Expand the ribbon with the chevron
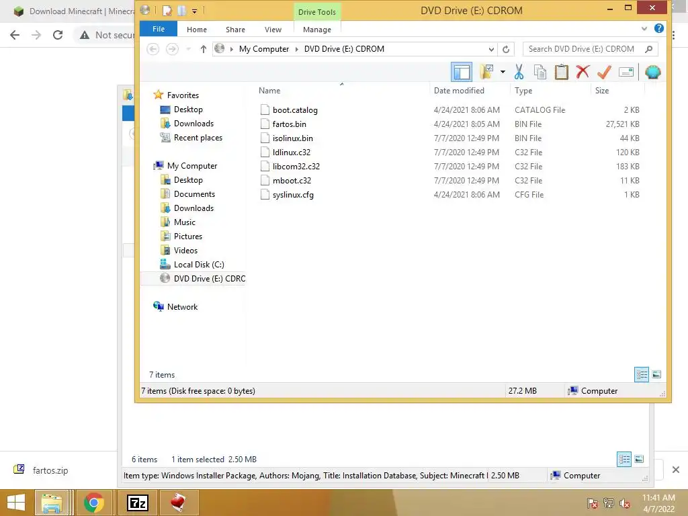688x516 pixels. tap(644, 28)
